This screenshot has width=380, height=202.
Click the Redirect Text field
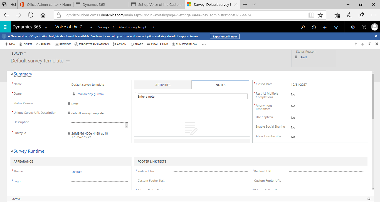pos(210,171)
